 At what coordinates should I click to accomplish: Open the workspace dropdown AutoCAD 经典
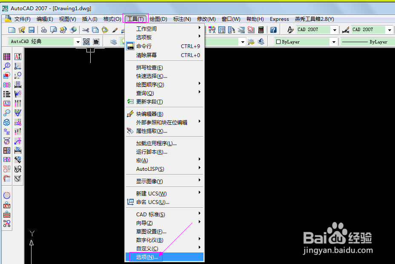click(x=44, y=42)
